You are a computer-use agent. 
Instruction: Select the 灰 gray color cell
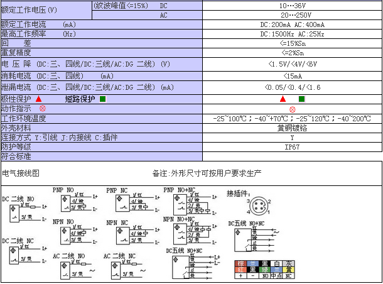click(288, 263)
